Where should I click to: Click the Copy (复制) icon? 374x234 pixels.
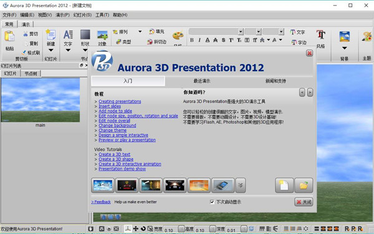tap(26, 44)
